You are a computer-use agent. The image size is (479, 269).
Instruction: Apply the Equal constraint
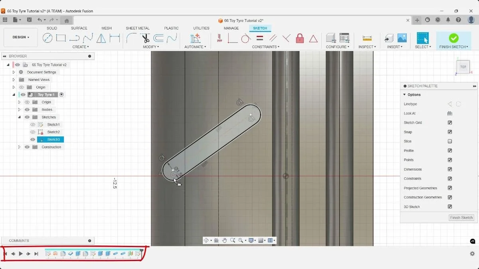click(x=259, y=38)
